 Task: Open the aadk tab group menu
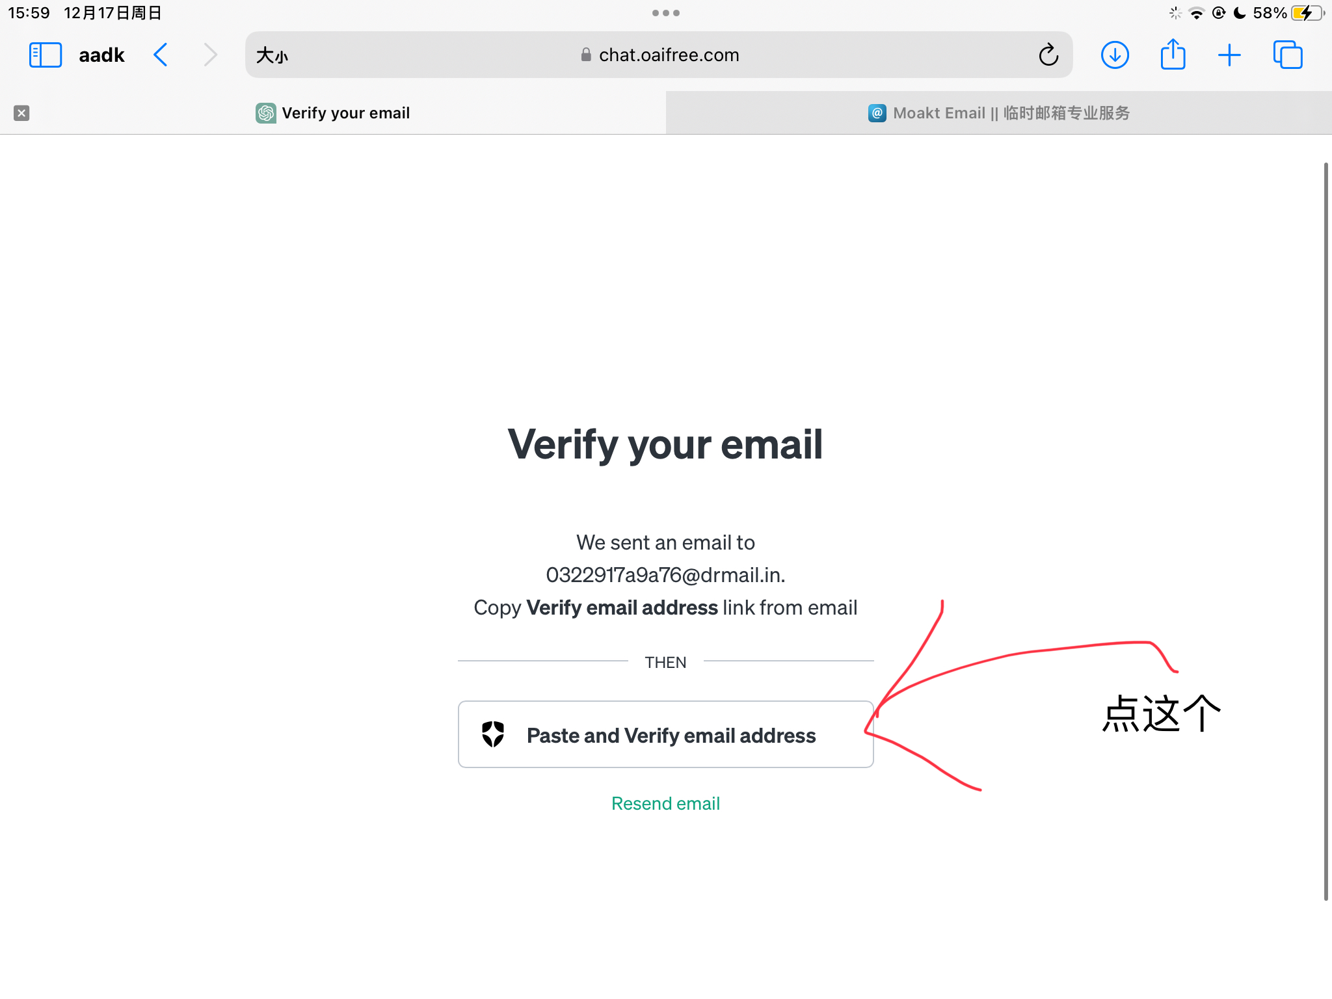pyautogui.click(x=101, y=55)
